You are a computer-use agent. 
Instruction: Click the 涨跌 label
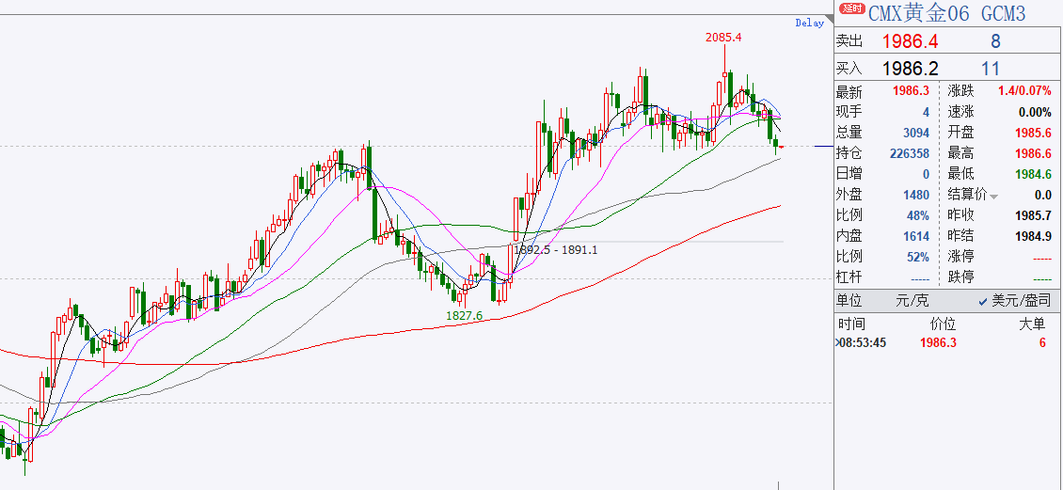coord(960,91)
